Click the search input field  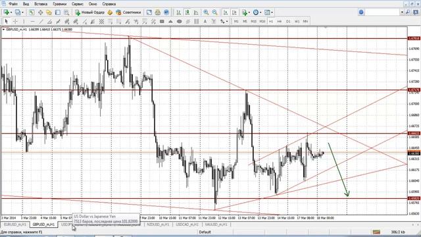(x=382, y=13)
